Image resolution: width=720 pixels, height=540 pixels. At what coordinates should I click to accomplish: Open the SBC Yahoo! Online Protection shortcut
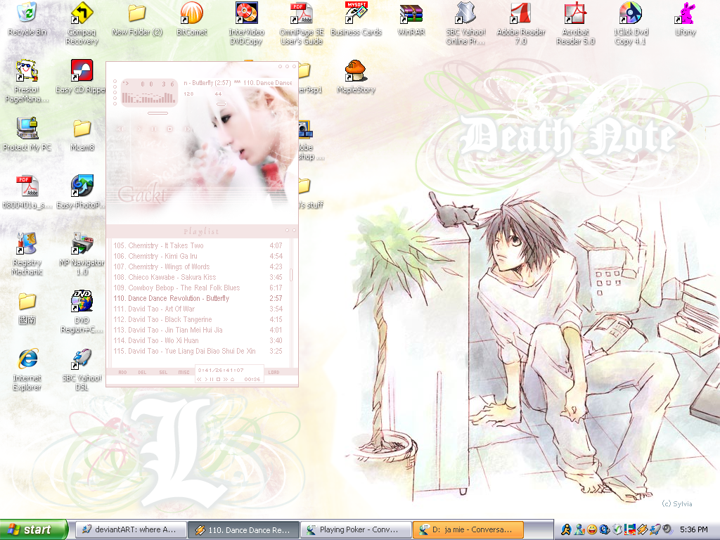[x=465, y=23]
